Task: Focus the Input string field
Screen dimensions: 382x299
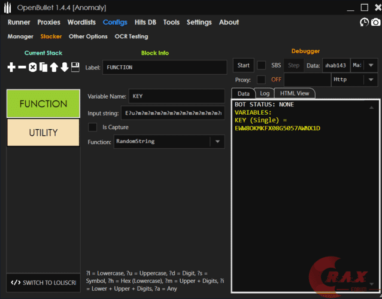Action: 172,113
